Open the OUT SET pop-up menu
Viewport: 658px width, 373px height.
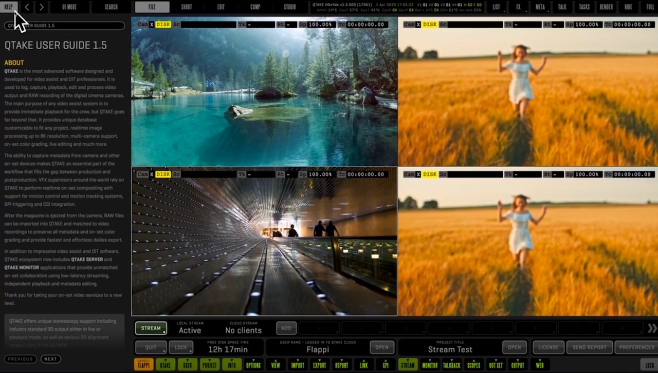[496, 365]
